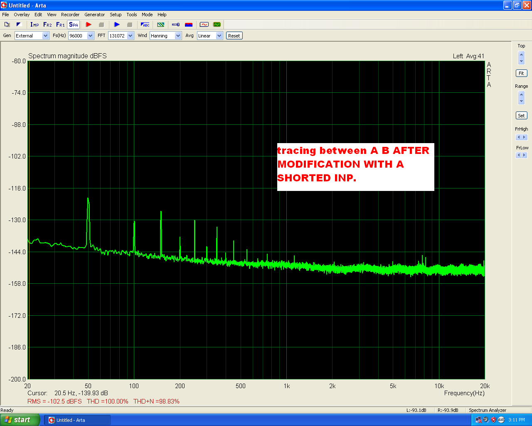The width and height of the screenshot is (532, 426).
Task: Click the green hatched toolbar icon
Action: pos(161,25)
